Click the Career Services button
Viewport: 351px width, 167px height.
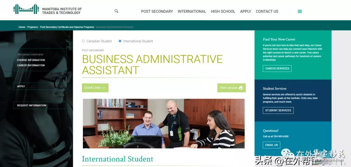(x=277, y=68)
